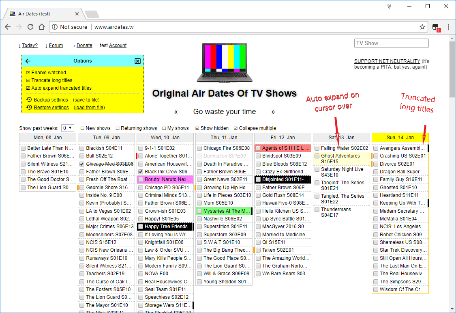
Task: Click the "TV Show ..." search field
Action: click(391, 43)
